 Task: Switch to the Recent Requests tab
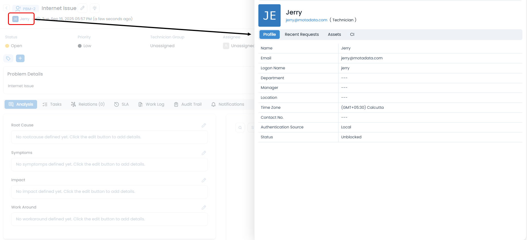(x=302, y=34)
